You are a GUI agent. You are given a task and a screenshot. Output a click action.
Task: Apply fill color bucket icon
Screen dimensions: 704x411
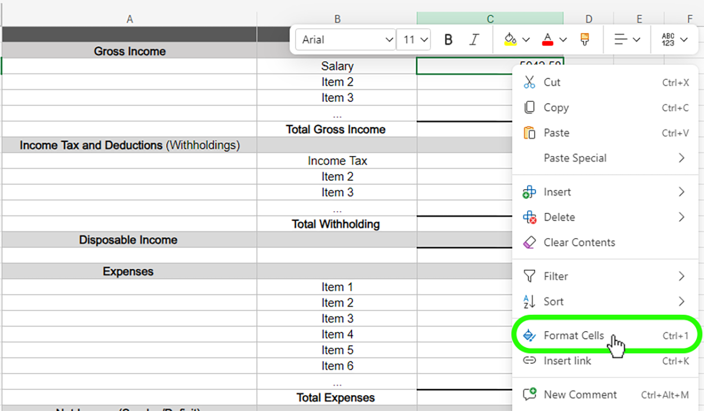click(510, 39)
